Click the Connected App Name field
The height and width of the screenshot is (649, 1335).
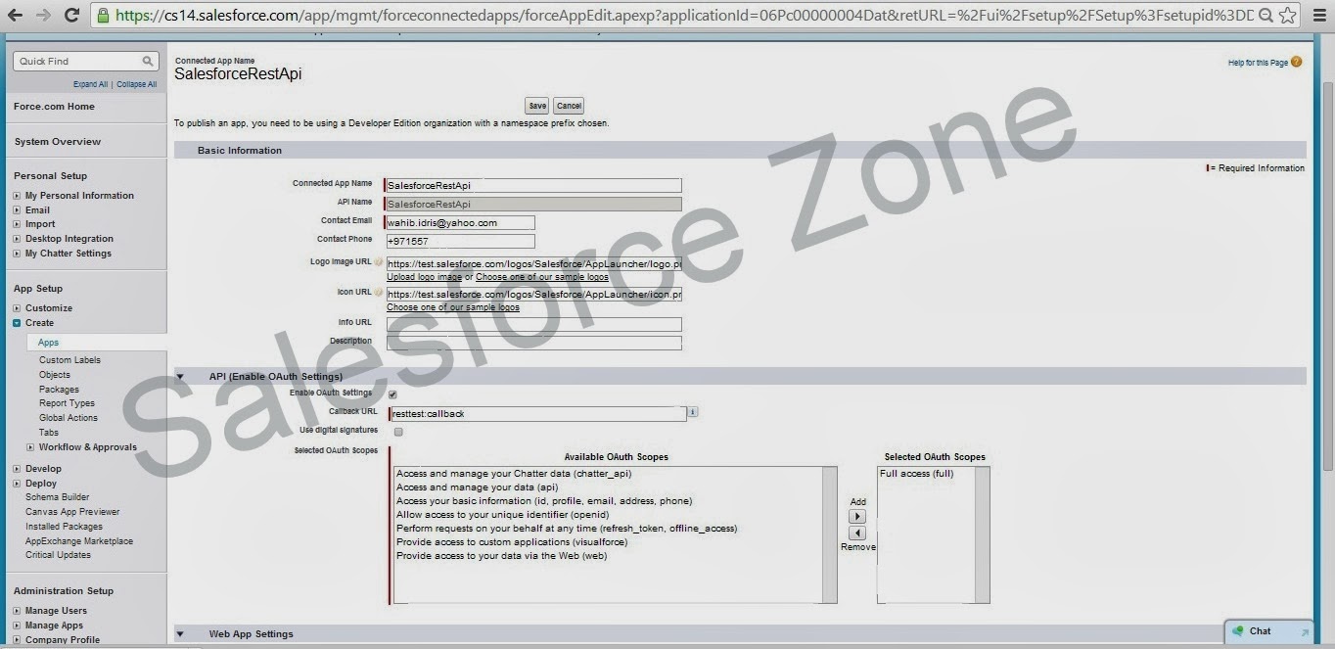tap(533, 185)
